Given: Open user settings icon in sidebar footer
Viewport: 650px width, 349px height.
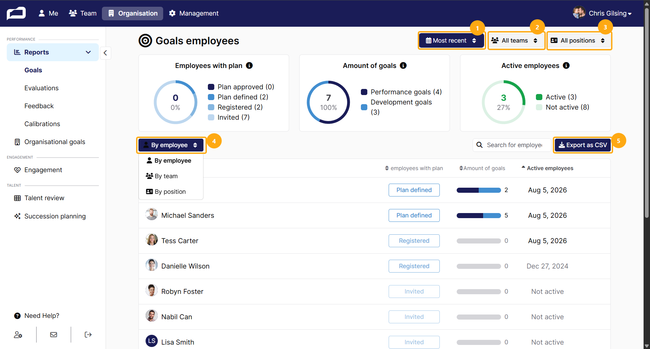Looking at the screenshot, I should pyautogui.click(x=18, y=335).
